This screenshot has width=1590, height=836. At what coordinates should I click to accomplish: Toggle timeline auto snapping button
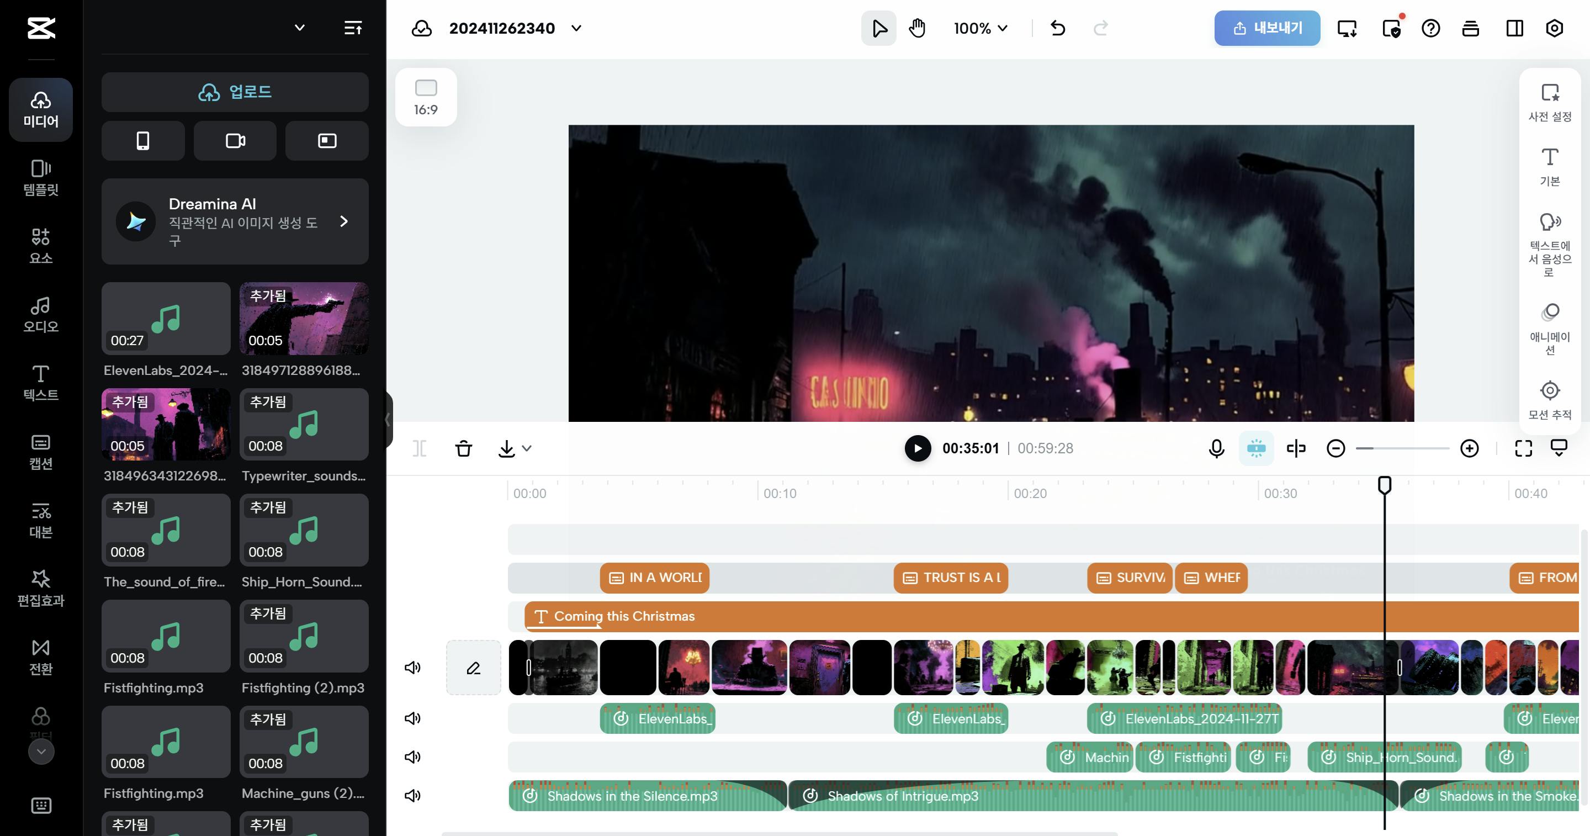point(1256,448)
